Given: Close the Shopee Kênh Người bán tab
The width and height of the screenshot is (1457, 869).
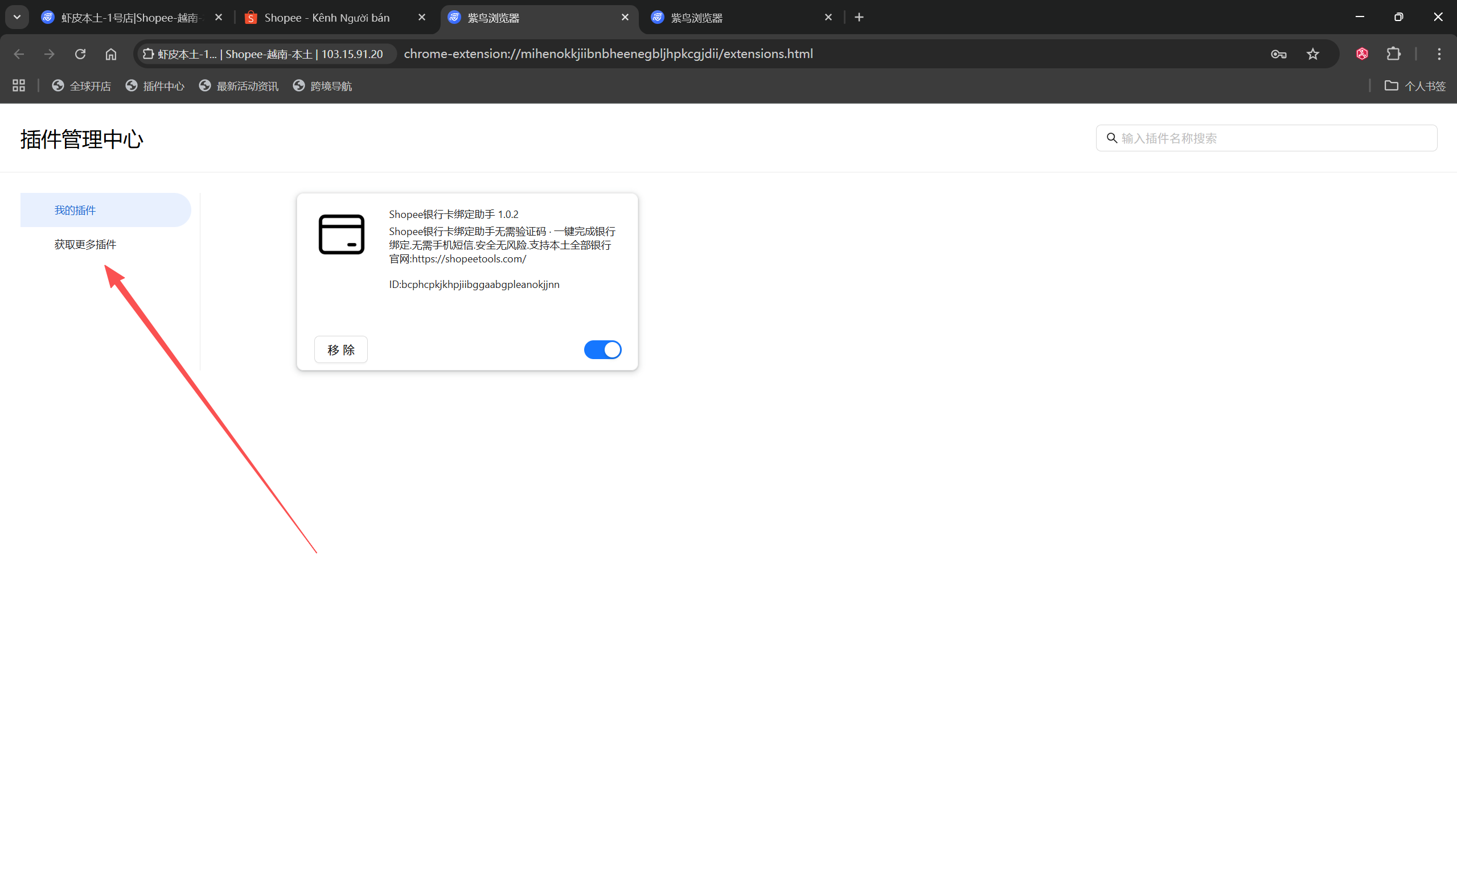Looking at the screenshot, I should [x=421, y=18].
